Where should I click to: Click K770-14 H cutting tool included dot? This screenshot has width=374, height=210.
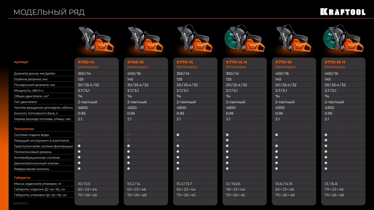tap(227, 140)
